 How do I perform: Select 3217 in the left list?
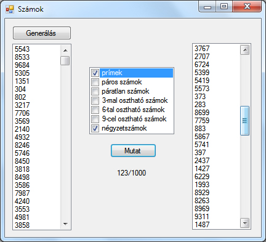pyautogui.click(x=36, y=105)
